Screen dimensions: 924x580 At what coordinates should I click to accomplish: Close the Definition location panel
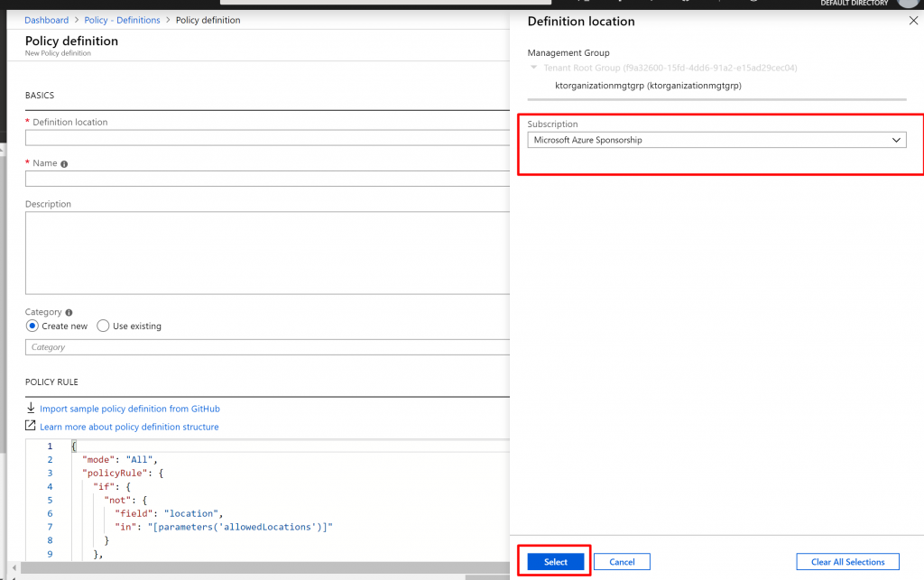pos(912,21)
